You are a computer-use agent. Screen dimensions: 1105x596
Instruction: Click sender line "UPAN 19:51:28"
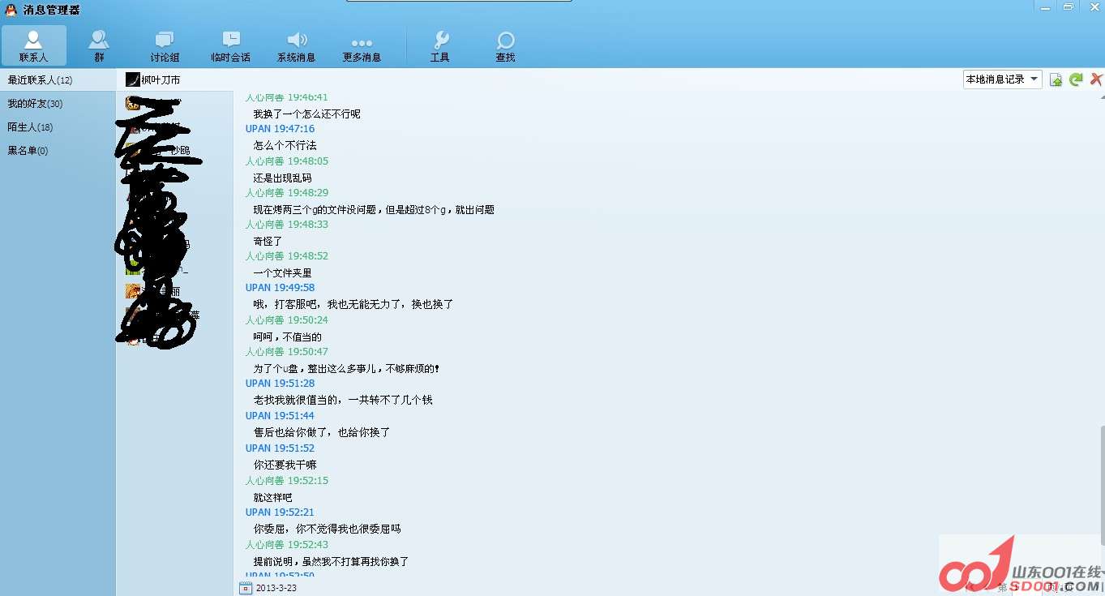tap(280, 384)
